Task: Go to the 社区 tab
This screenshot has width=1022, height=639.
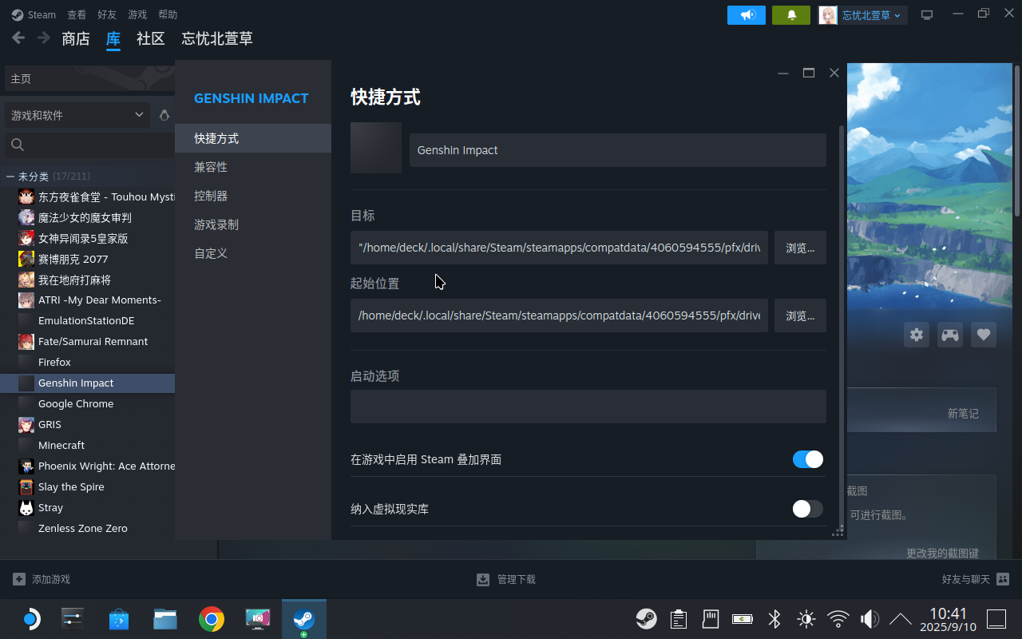Action: click(x=151, y=38)
